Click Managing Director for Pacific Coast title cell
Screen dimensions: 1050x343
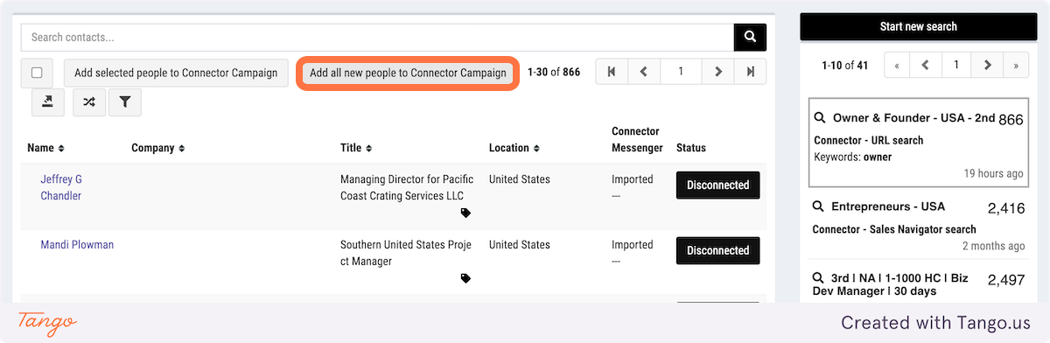[407, 187]
